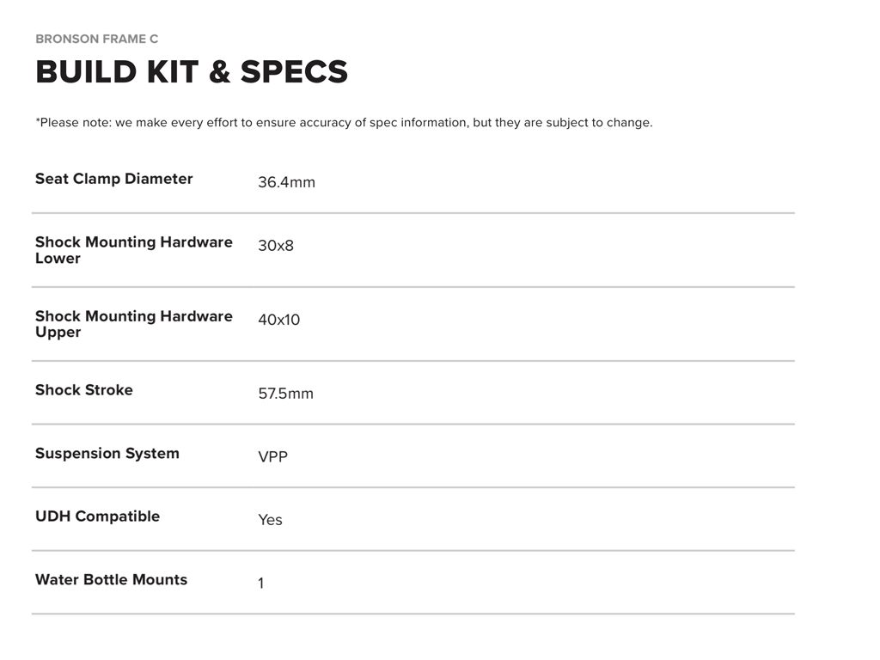
Task: Click the BRONSON FRAME C label
Action: [x=96, y=39]
